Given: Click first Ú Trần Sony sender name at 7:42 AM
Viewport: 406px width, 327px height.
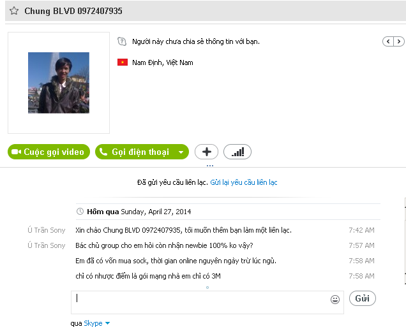Looking at the screenshot, I should coord(47,230).
